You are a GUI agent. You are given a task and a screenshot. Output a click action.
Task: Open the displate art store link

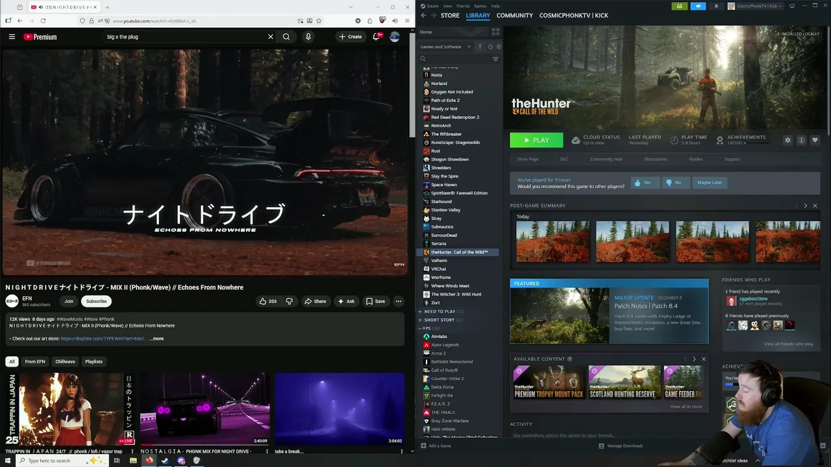(x=103, y=339)
